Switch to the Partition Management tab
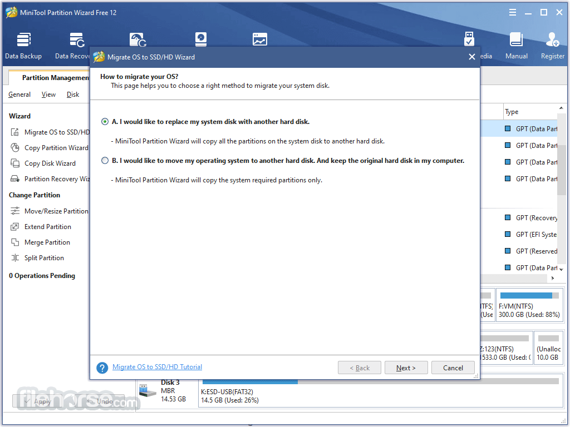 click(49, 77)
